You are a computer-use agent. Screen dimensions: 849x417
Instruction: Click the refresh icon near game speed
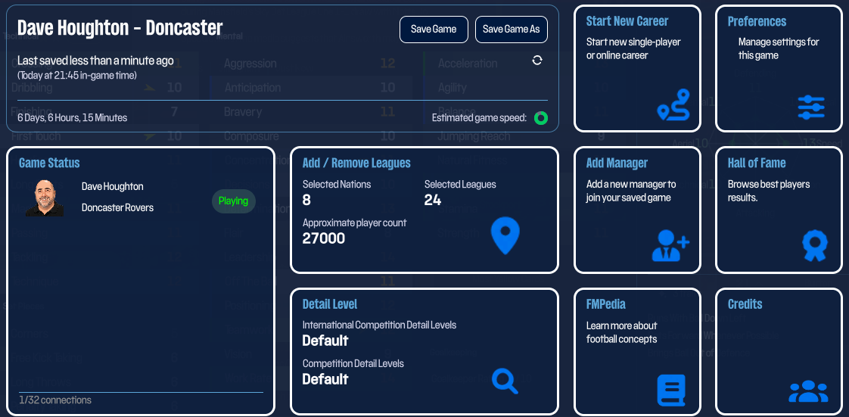point(537,60)
